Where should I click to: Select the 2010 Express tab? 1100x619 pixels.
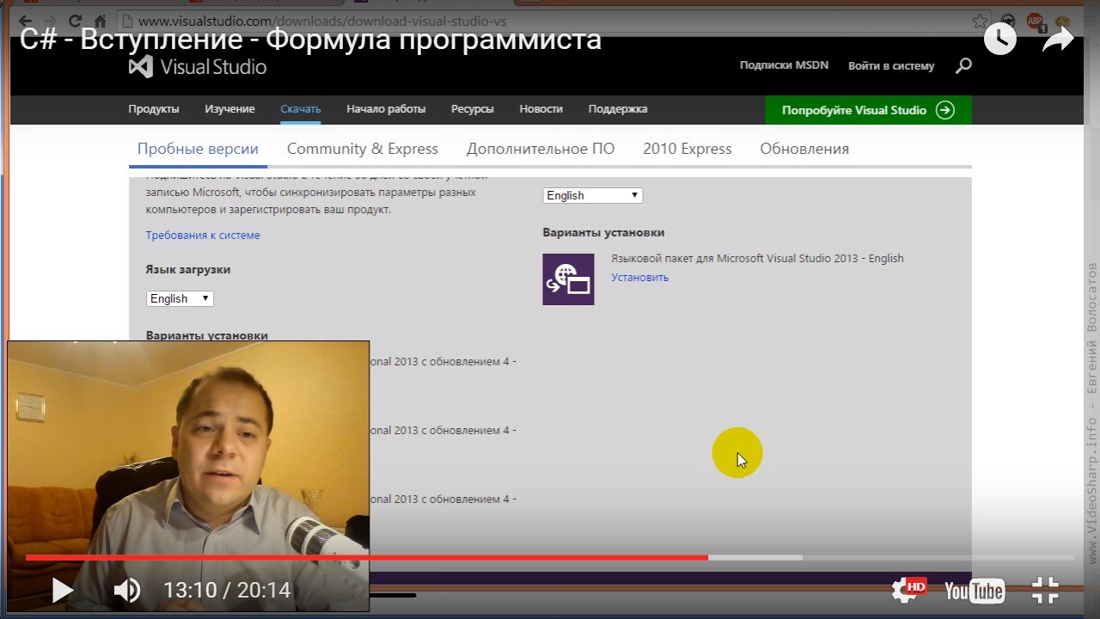tap(687, 149)
